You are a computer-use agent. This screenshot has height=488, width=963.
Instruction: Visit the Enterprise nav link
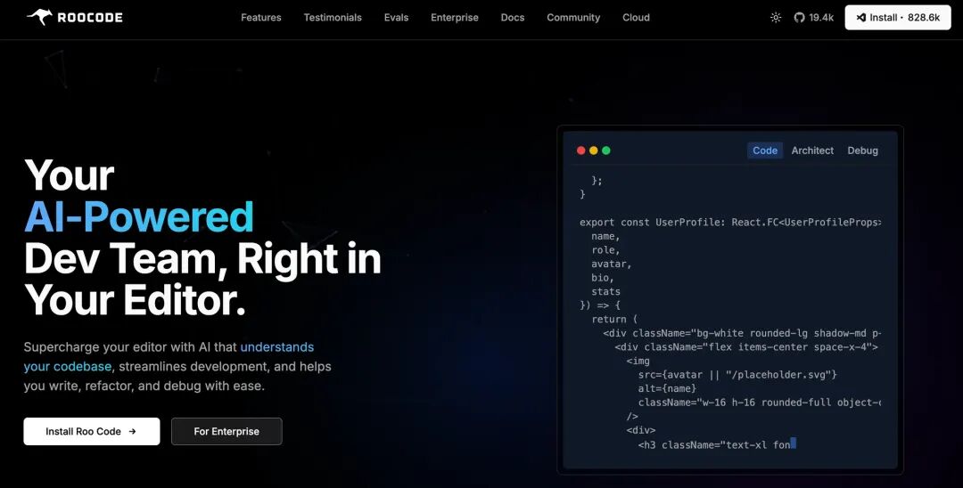[x=455, y=18]
